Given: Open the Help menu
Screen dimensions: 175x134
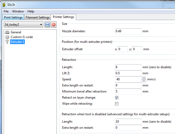Looking at the screenshot, I should pos(31,11).
